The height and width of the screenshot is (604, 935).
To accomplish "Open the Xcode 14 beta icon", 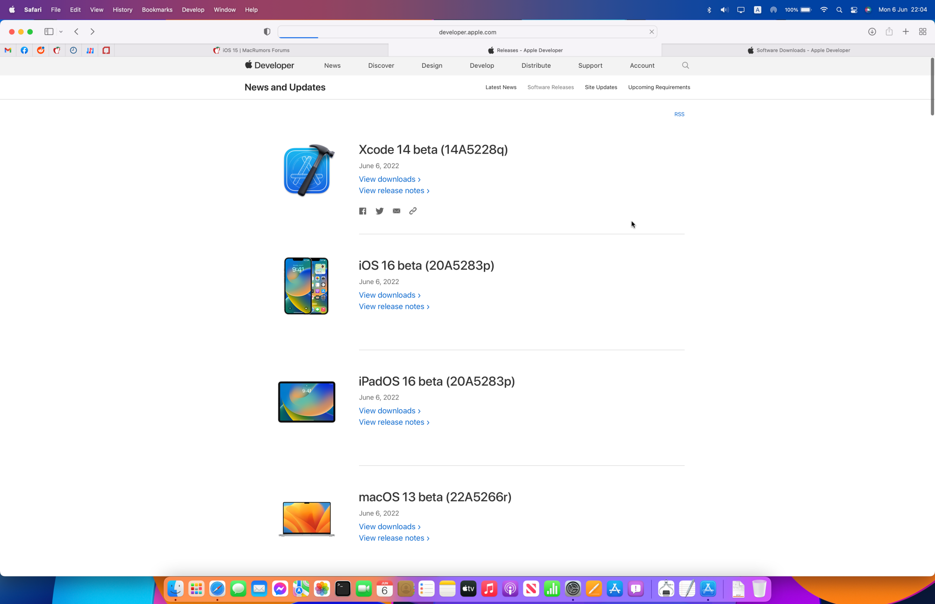I will [x=309, y=171].
